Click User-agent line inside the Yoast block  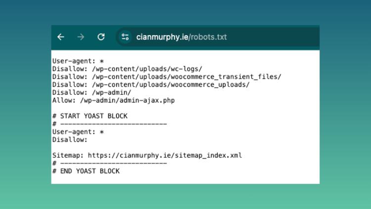(x=78, y=132)
